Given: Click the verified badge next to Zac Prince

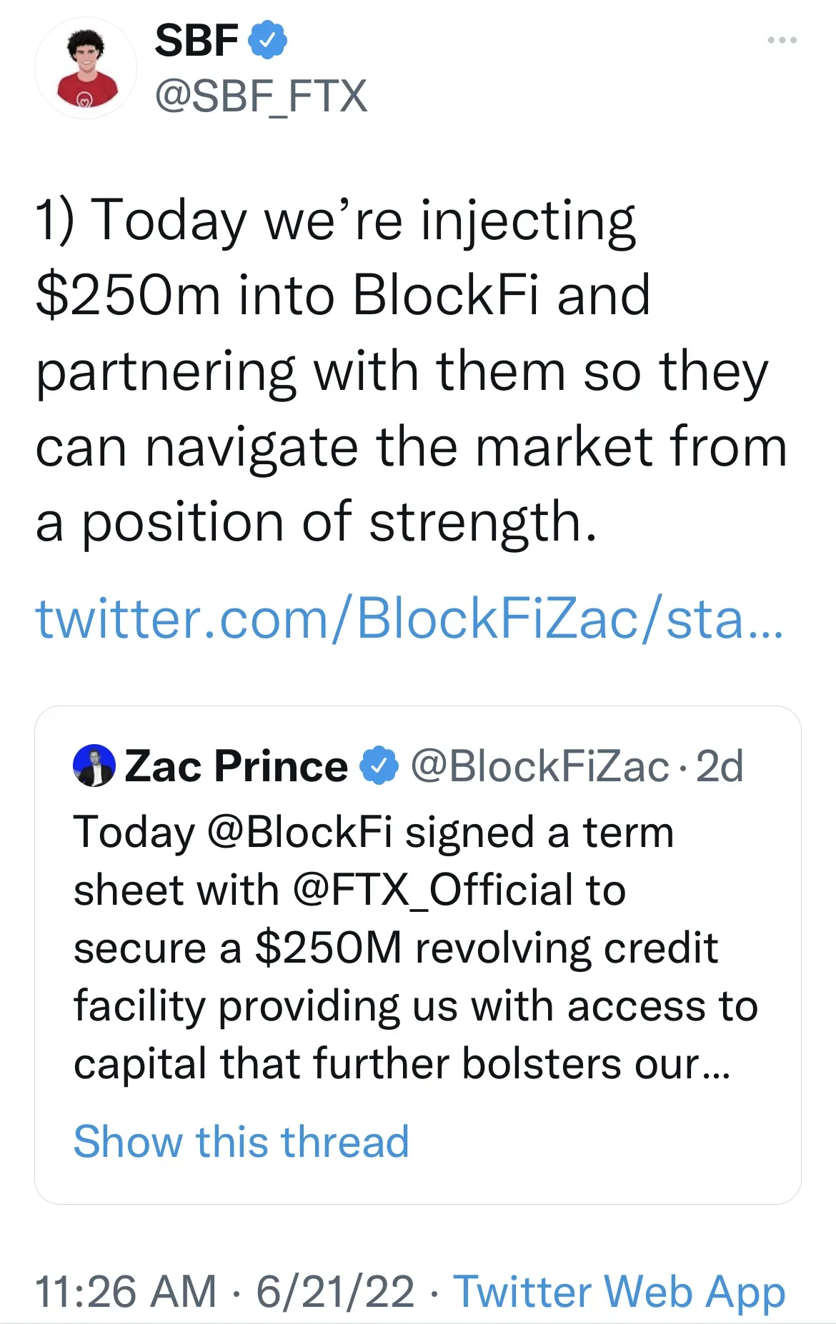Looking at the screenshot, I should tap(379, 766).
